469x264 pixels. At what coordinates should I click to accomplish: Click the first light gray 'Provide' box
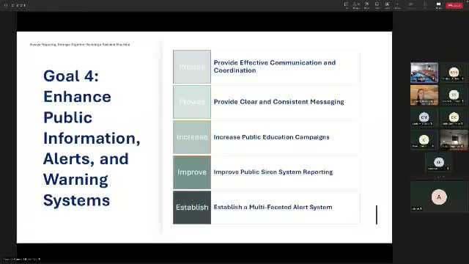192,67
